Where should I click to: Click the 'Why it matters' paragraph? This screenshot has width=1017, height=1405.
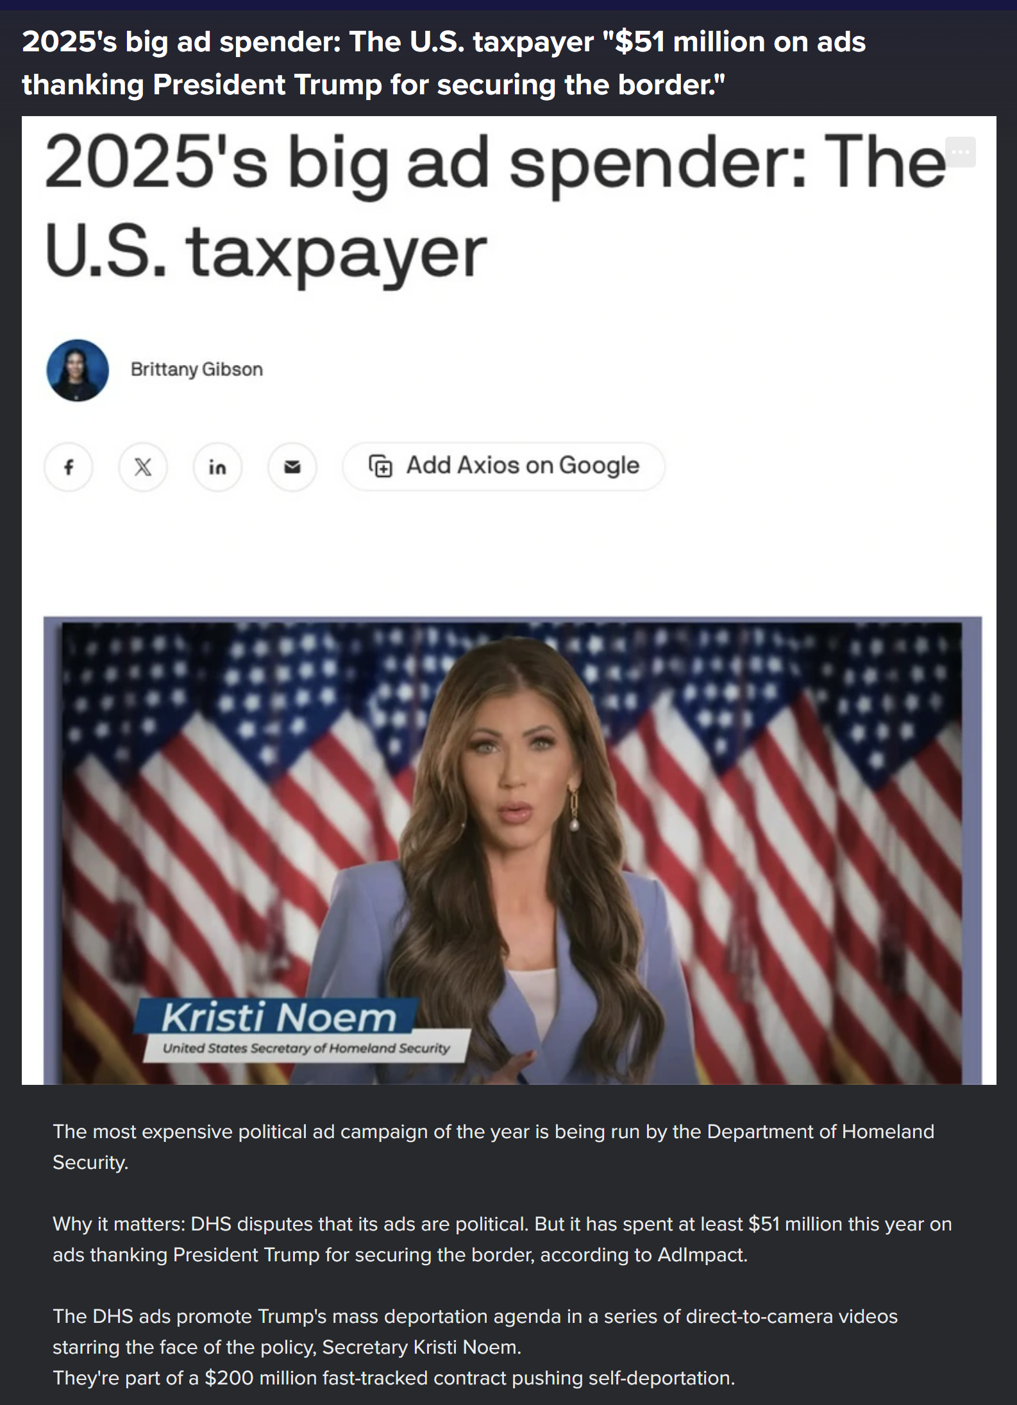[x=502, y=1239]
